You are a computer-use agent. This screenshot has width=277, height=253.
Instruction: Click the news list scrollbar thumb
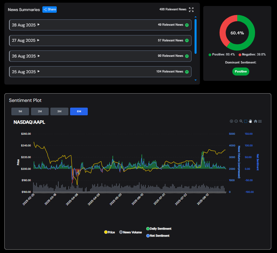(196, 36)
